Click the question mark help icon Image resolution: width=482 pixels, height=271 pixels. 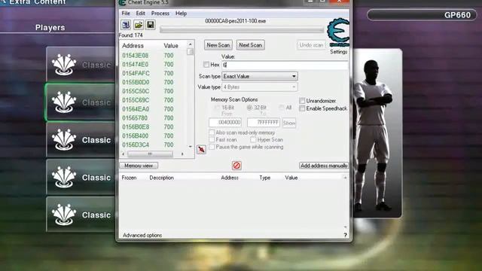(x=345, y=235)
